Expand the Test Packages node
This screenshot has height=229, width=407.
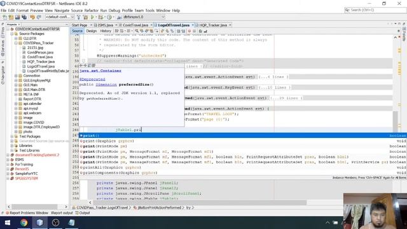pos(12,136)
